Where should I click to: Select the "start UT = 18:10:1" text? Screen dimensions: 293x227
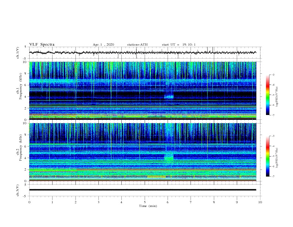click(179, 45)
